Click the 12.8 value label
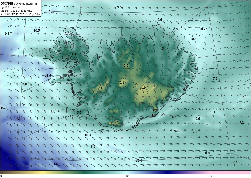 coord(19,119)
